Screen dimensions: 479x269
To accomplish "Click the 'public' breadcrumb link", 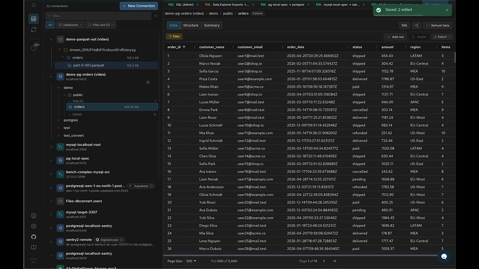I will click(228, 13).
